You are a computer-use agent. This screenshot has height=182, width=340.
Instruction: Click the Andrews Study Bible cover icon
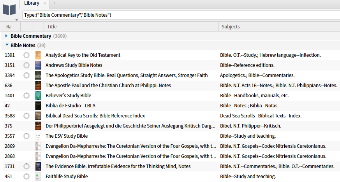[x=38, y=65]
